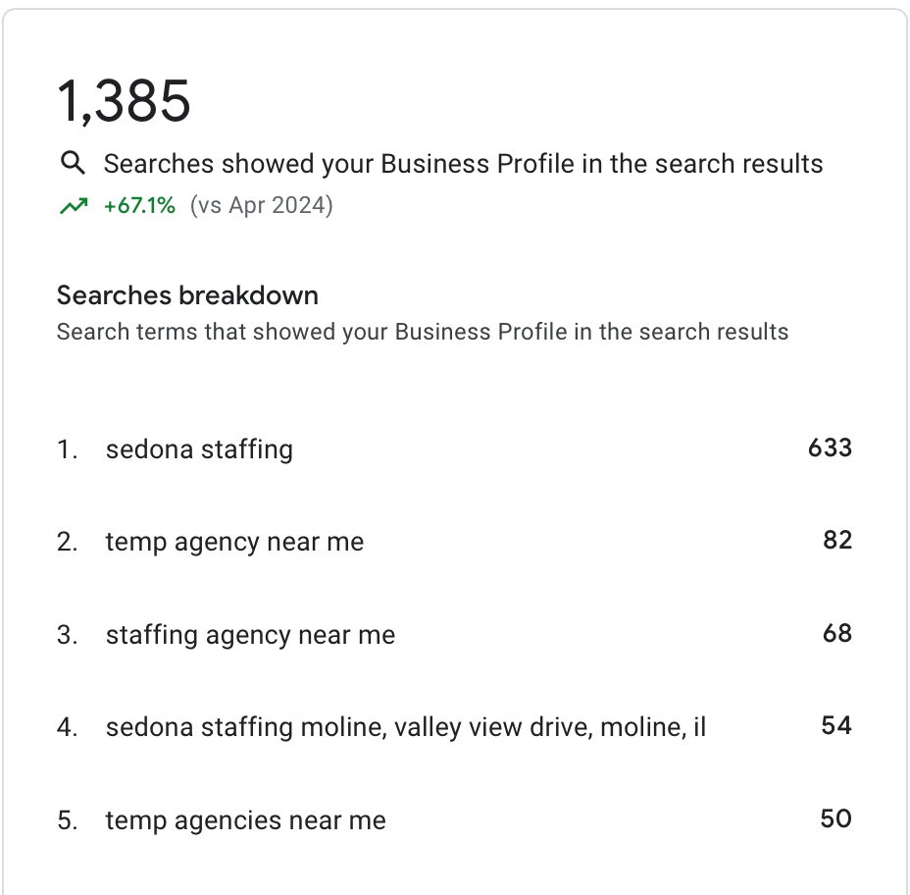Viewport: 910px width, 895px height.
Task: Select the +67.1% change percentage
Action: tap(139, 206)
